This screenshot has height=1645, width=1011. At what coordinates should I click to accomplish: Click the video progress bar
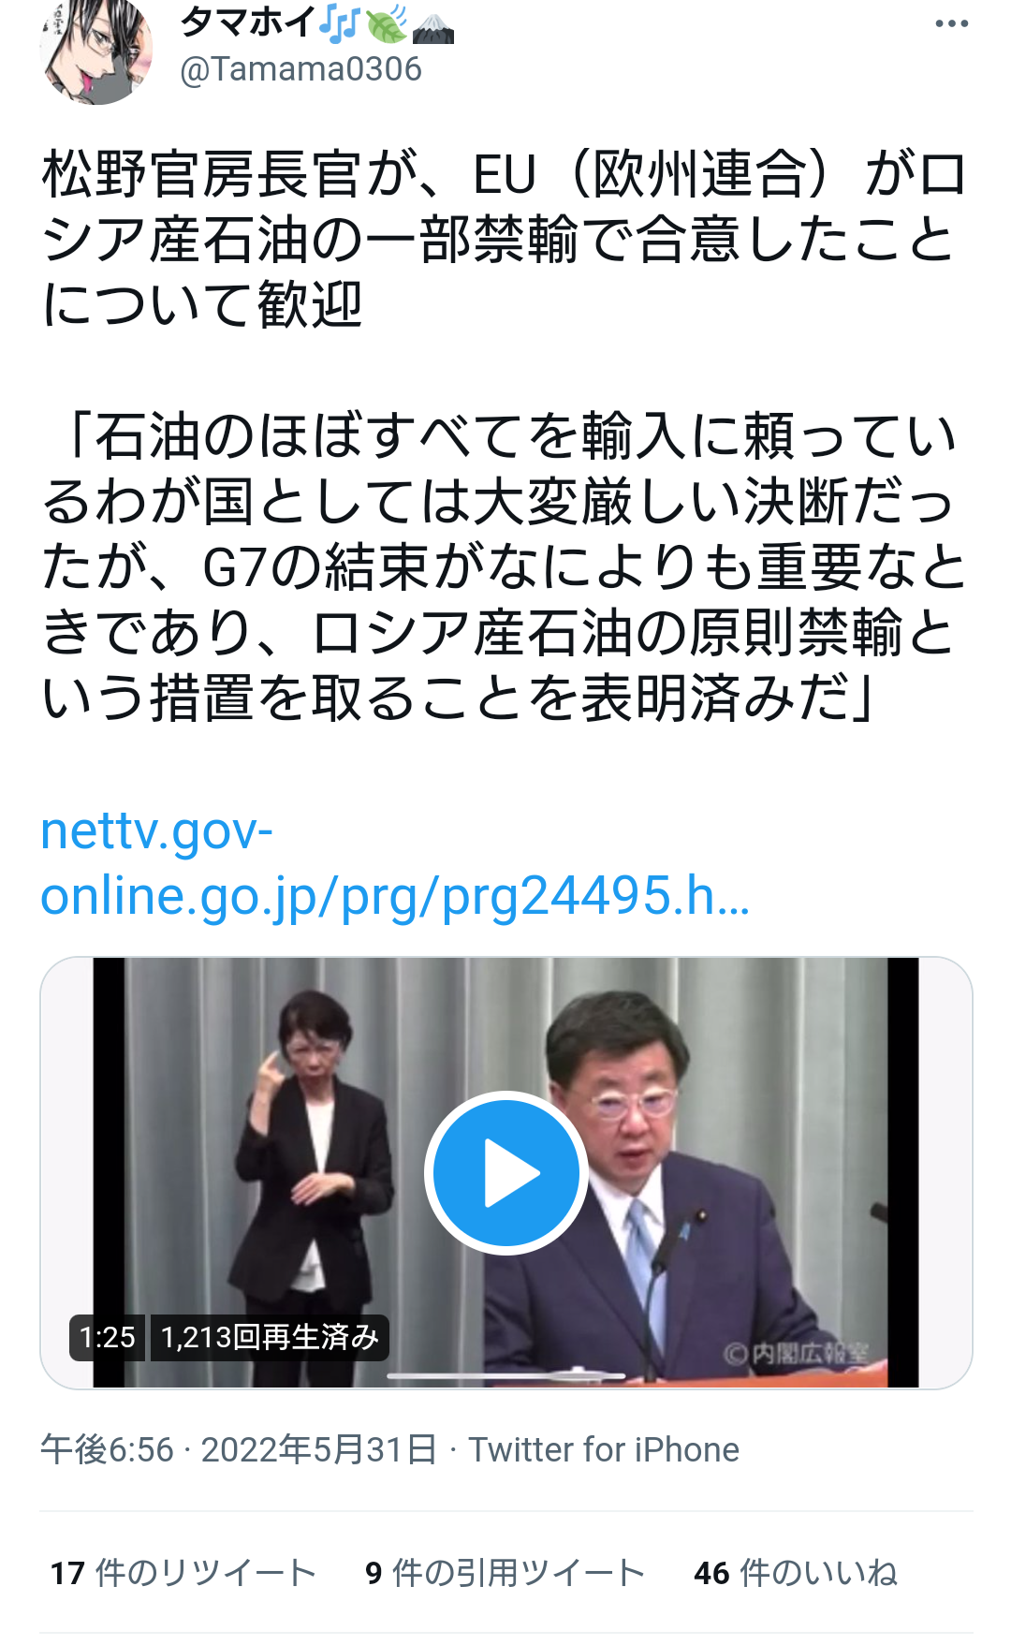coord(506,1375)
